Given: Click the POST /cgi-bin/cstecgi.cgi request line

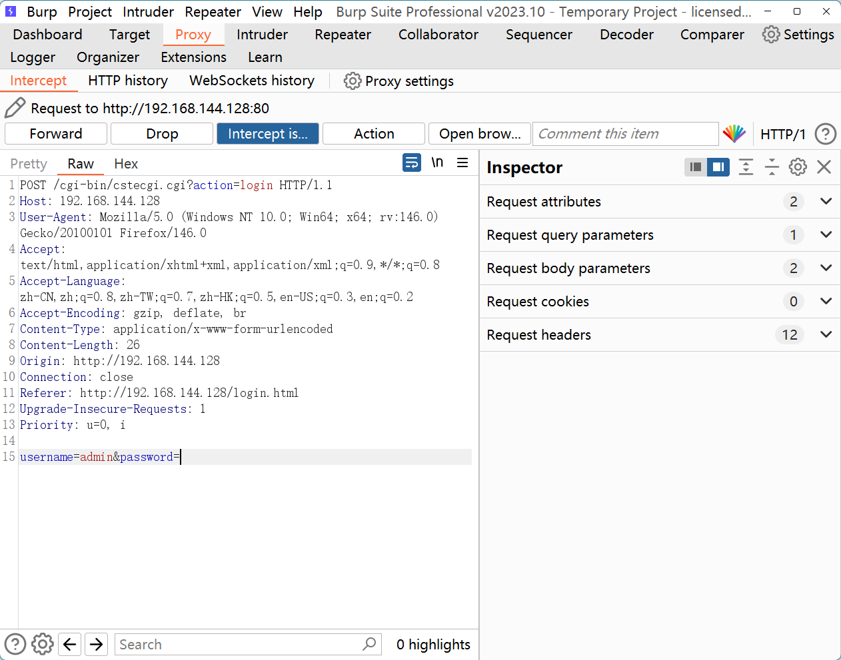Looking at the screenshot, I should click(176, 185).
